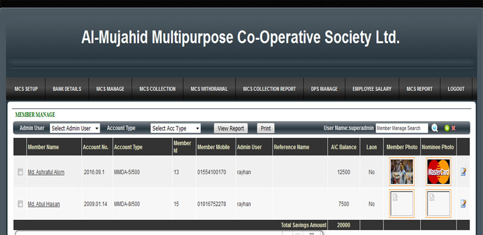Click the Total Savings Amount label
483x235 pixels.
click(304, 225)
